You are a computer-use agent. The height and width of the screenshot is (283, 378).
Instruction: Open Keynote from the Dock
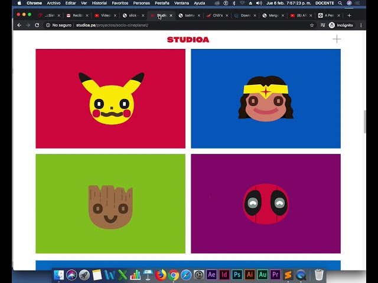click(x=148, y=275)
